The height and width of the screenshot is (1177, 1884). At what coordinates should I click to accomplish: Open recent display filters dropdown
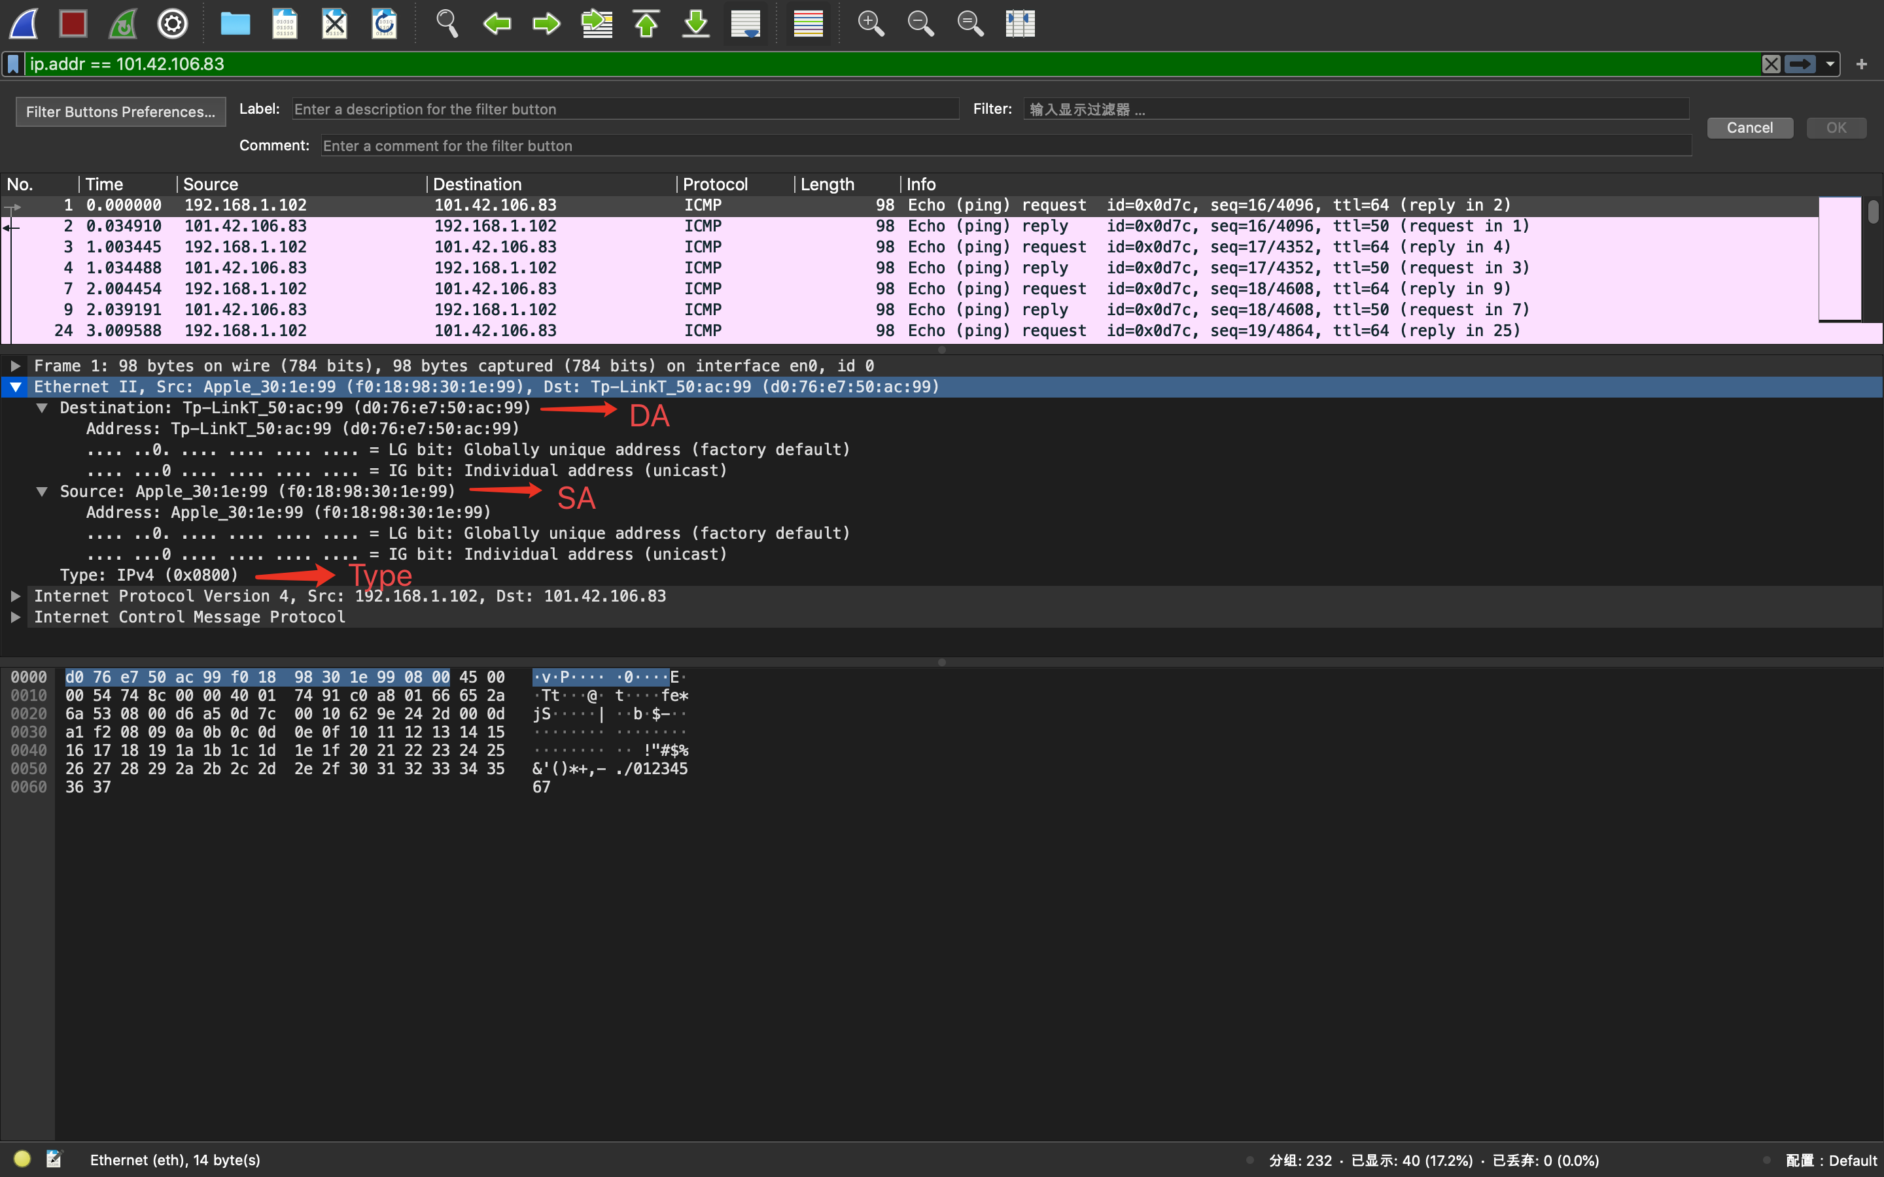[x=1830, y=64]
